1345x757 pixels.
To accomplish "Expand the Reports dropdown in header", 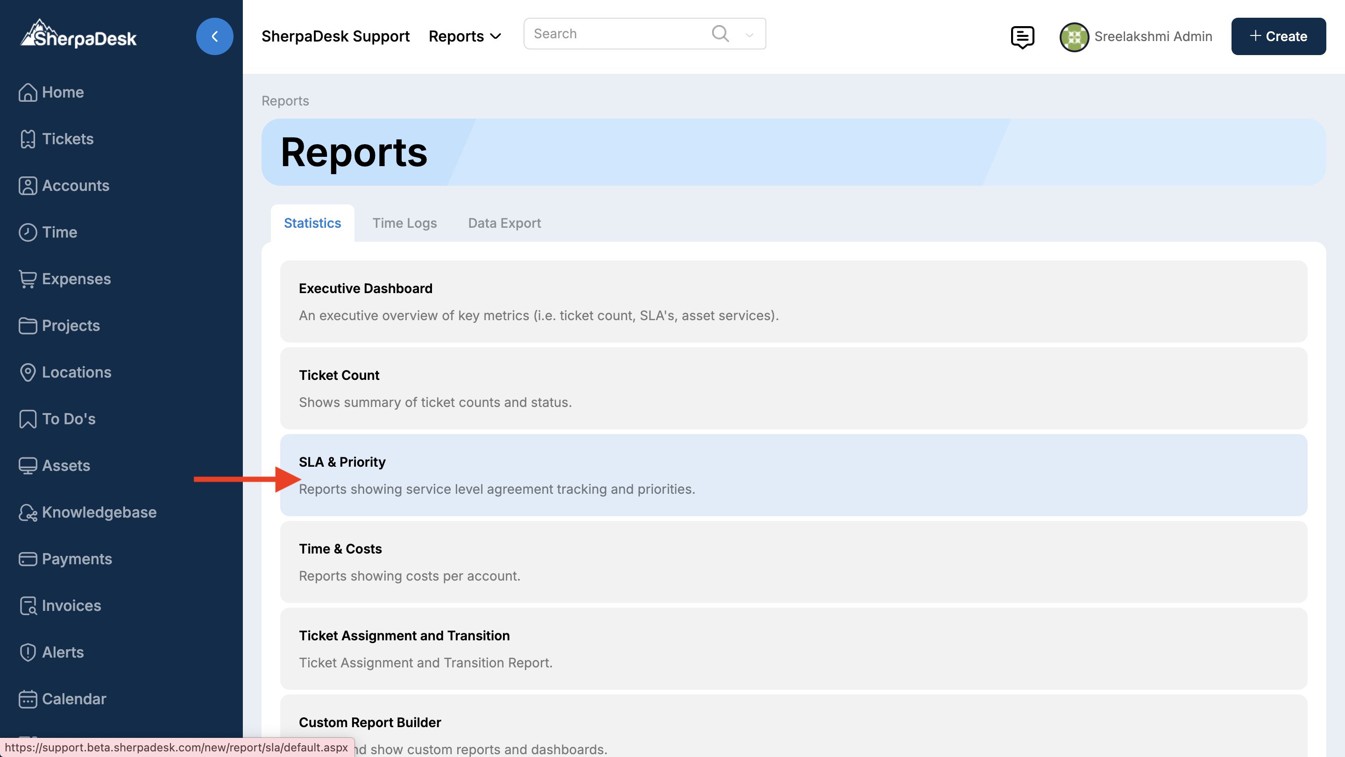I will click(x=465, y=36).
